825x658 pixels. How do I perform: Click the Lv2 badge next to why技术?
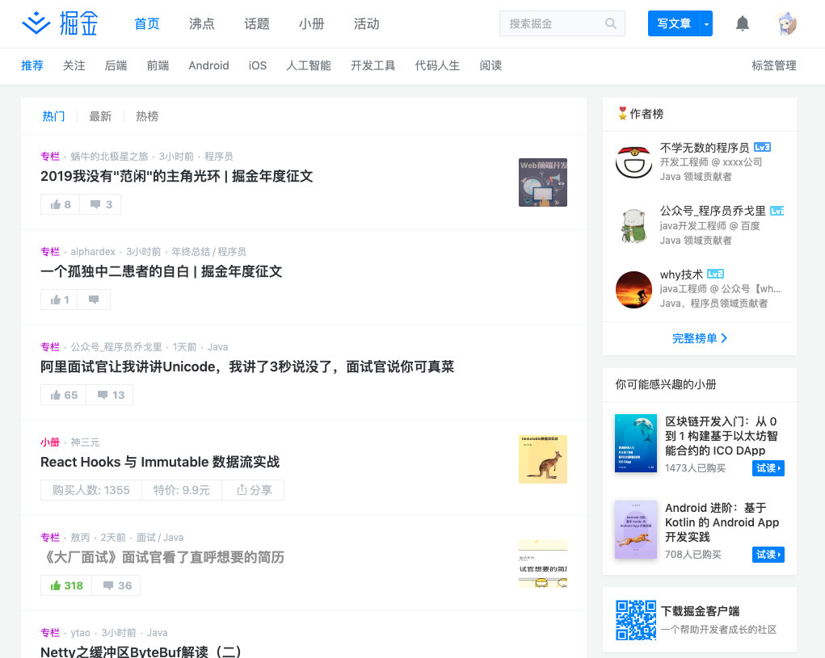point(716,274)
